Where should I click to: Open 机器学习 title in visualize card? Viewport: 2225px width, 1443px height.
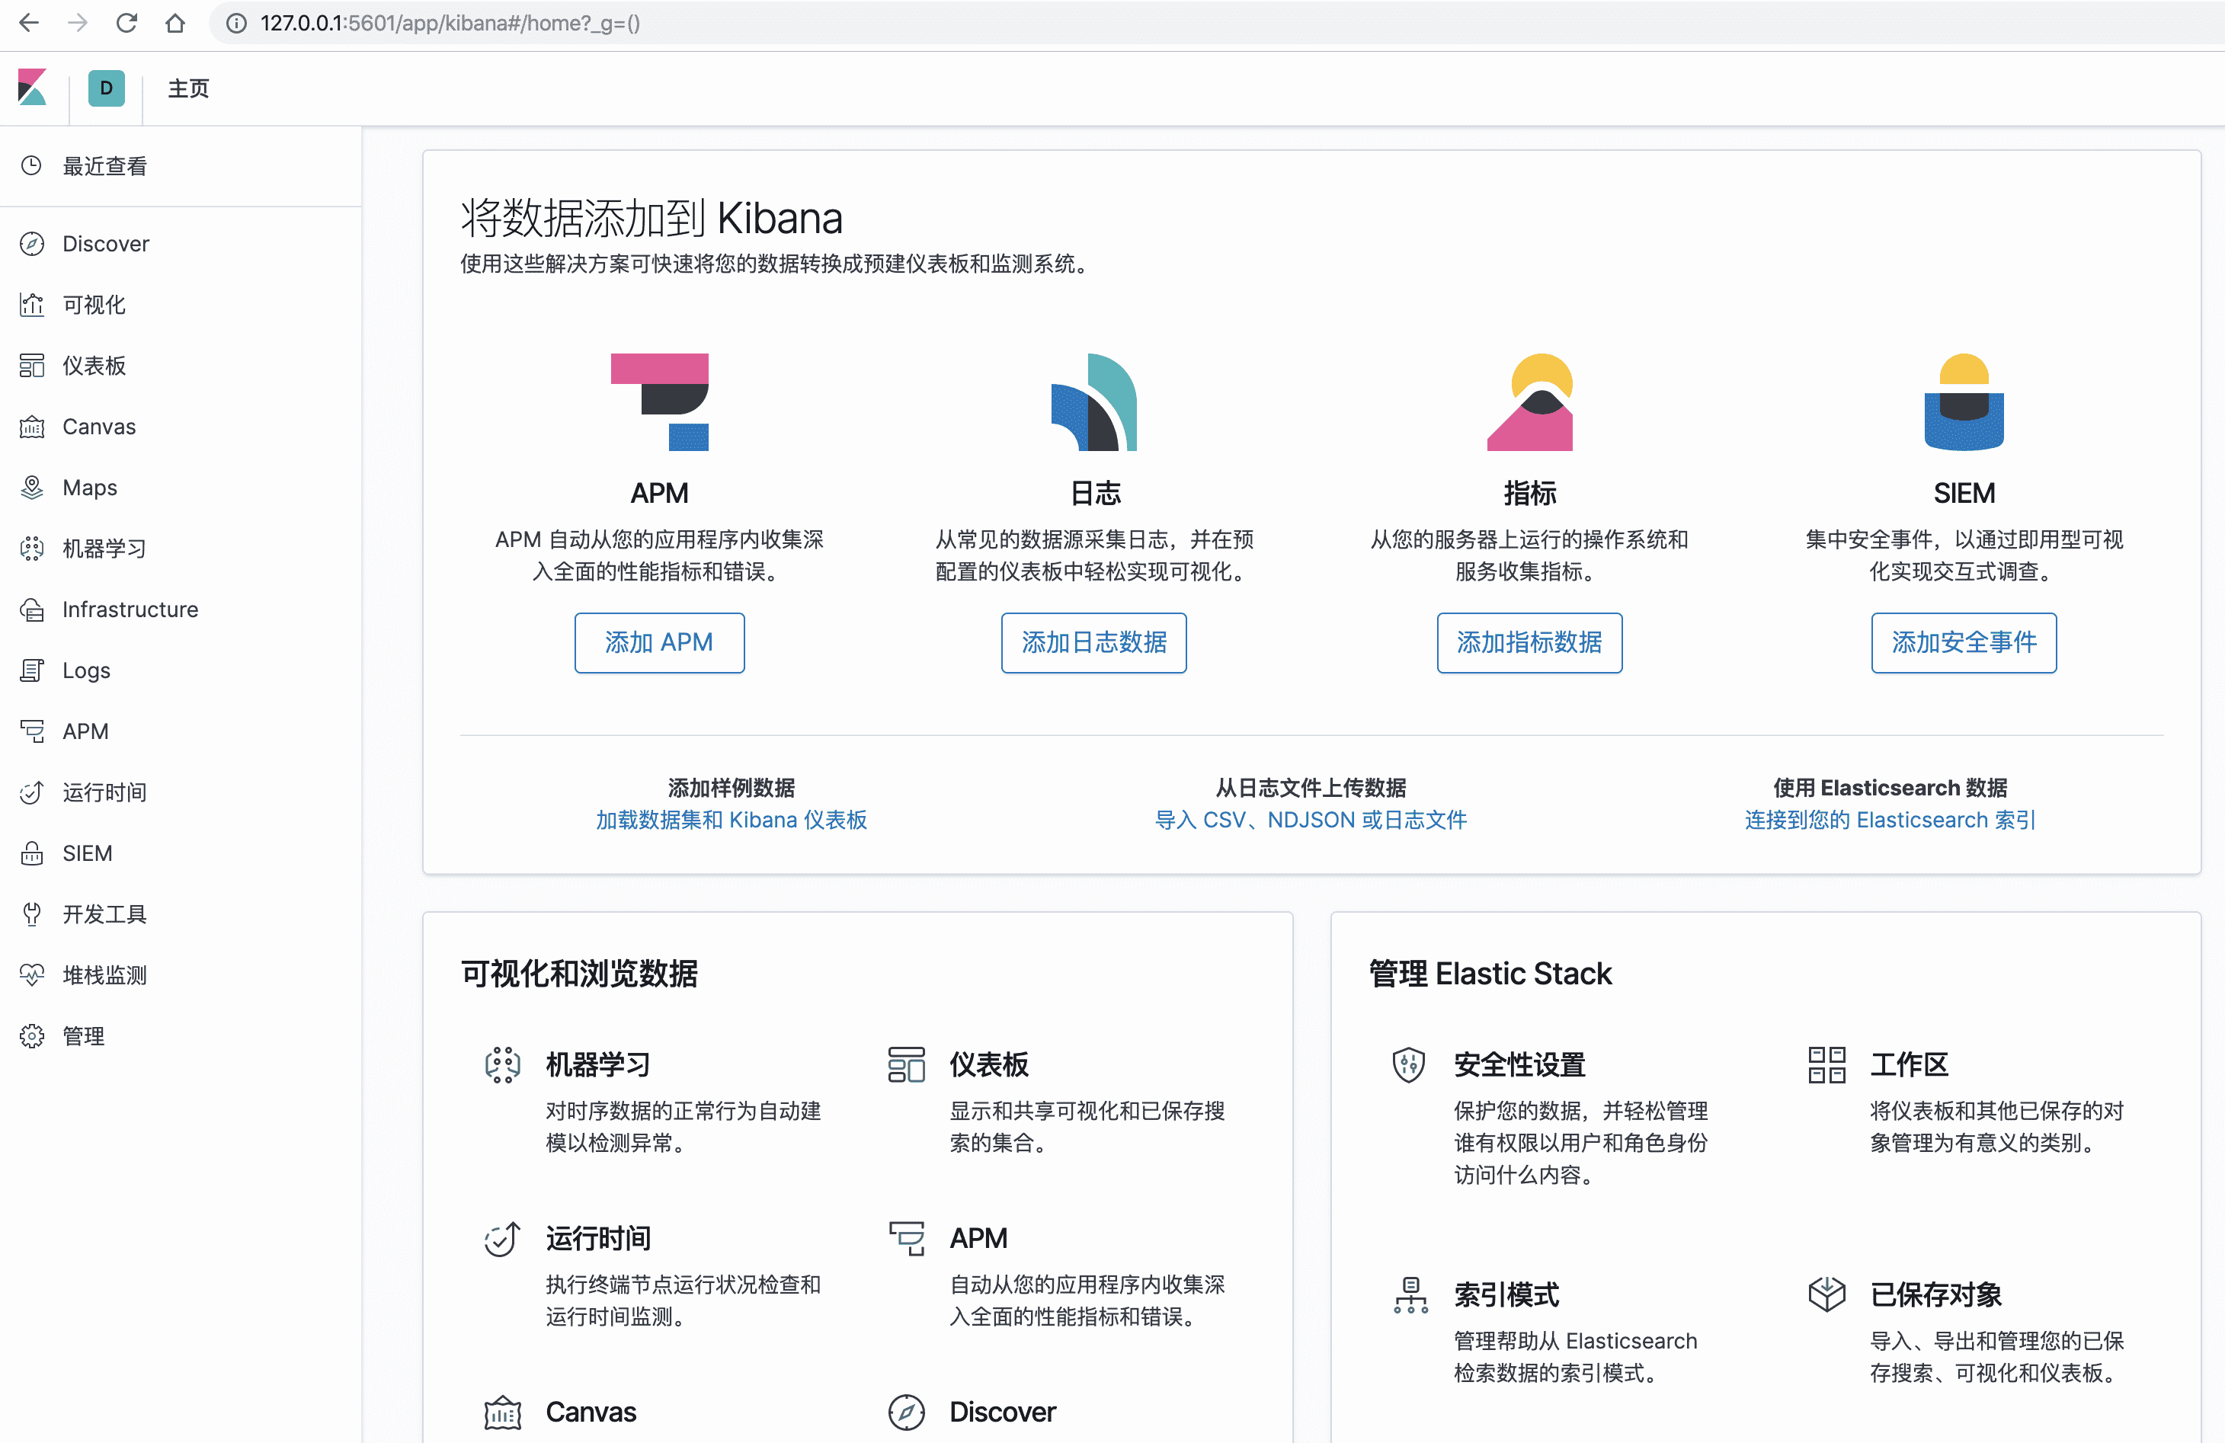click(x=598, y=1064)
